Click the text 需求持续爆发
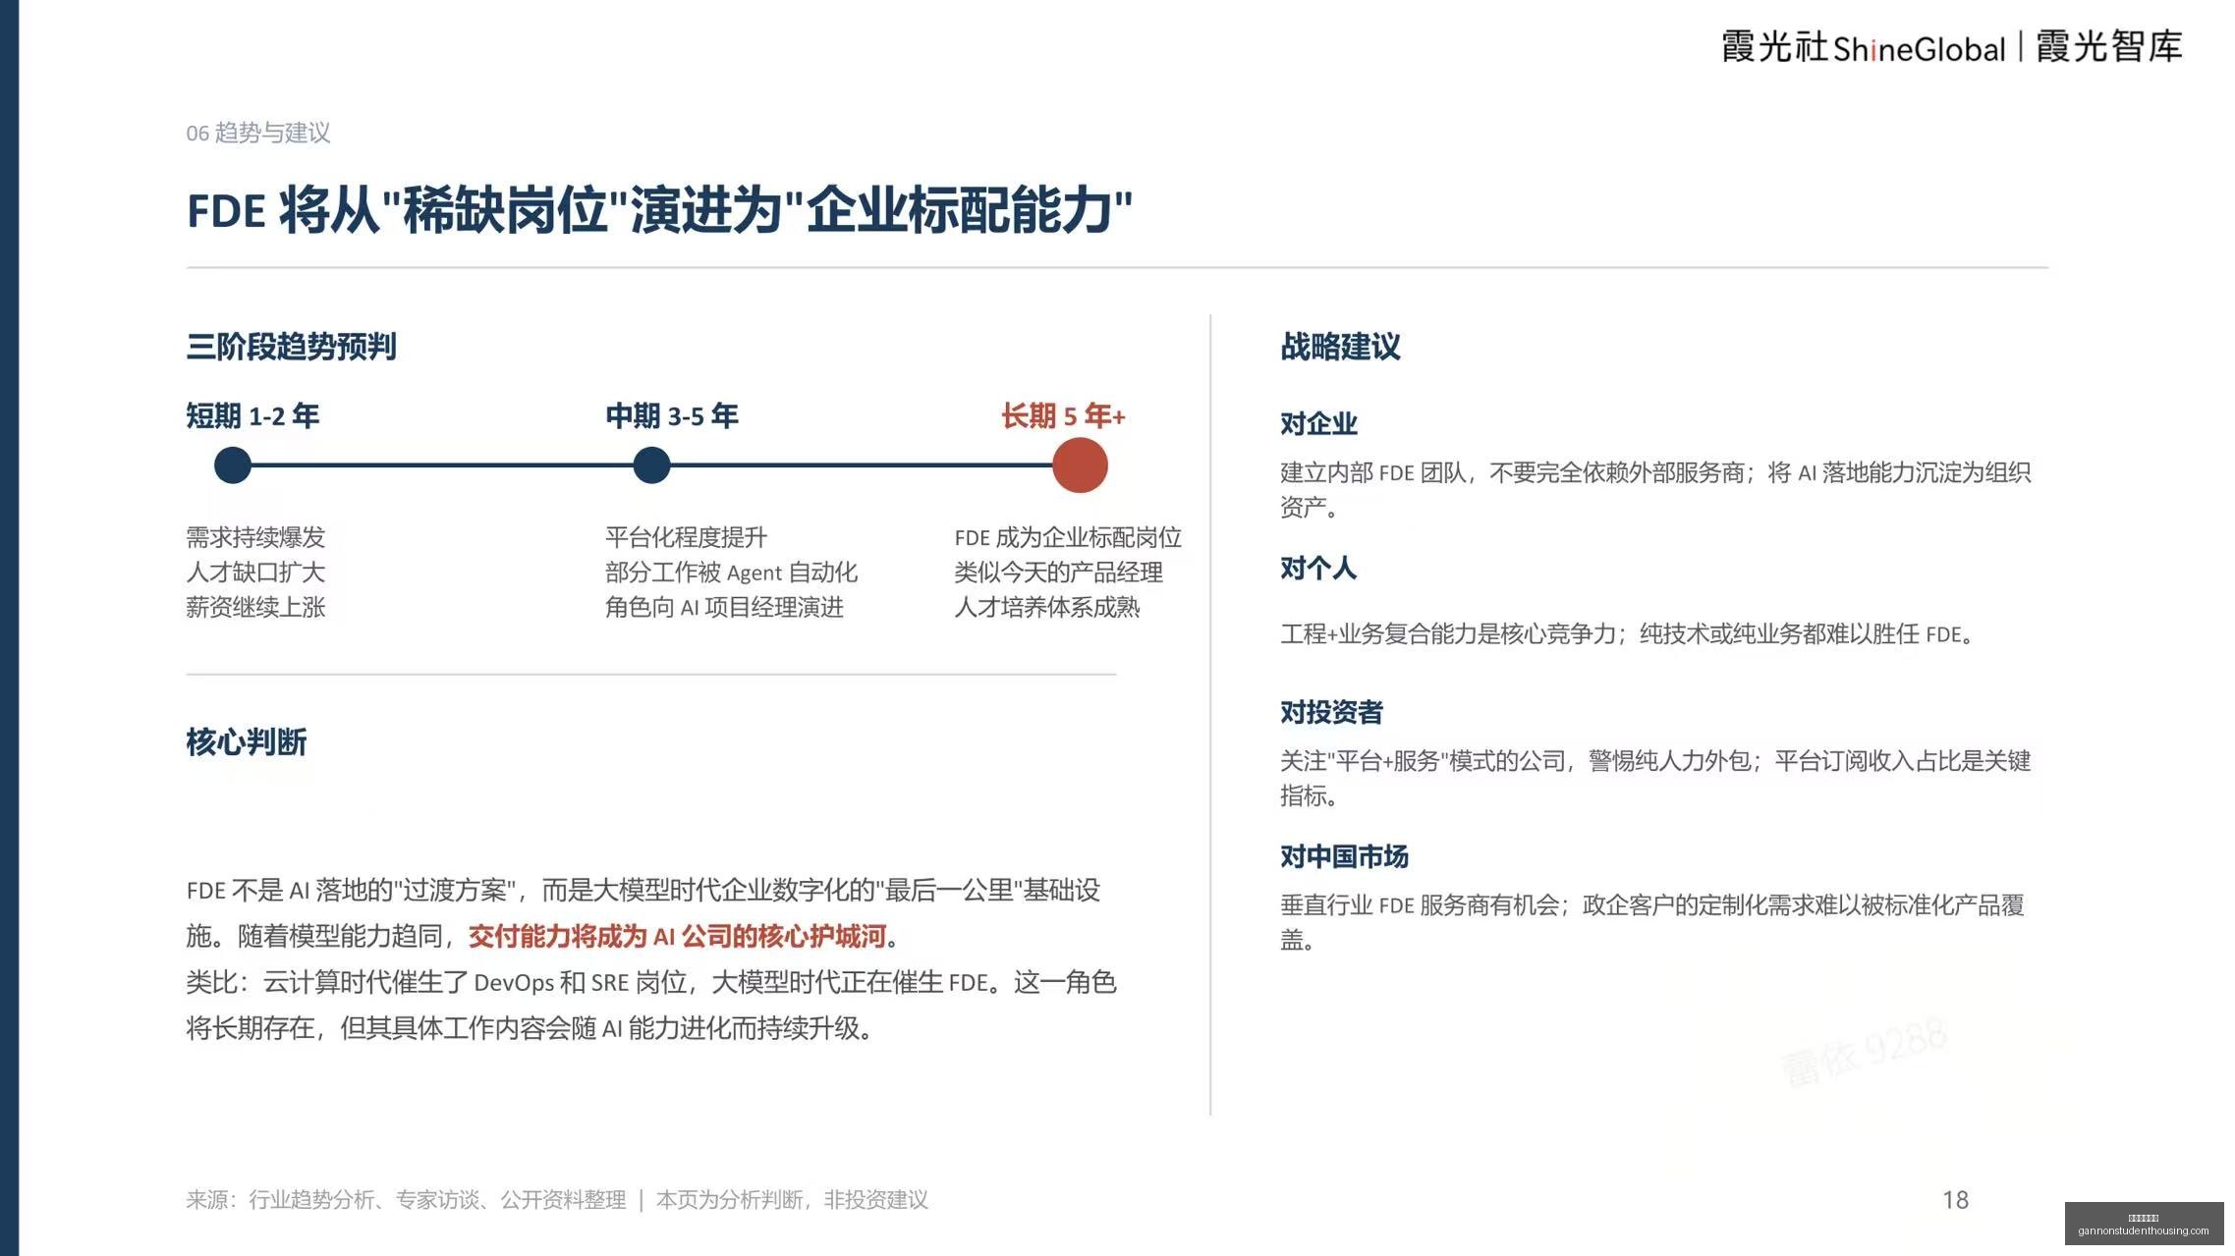 [255, 537]
